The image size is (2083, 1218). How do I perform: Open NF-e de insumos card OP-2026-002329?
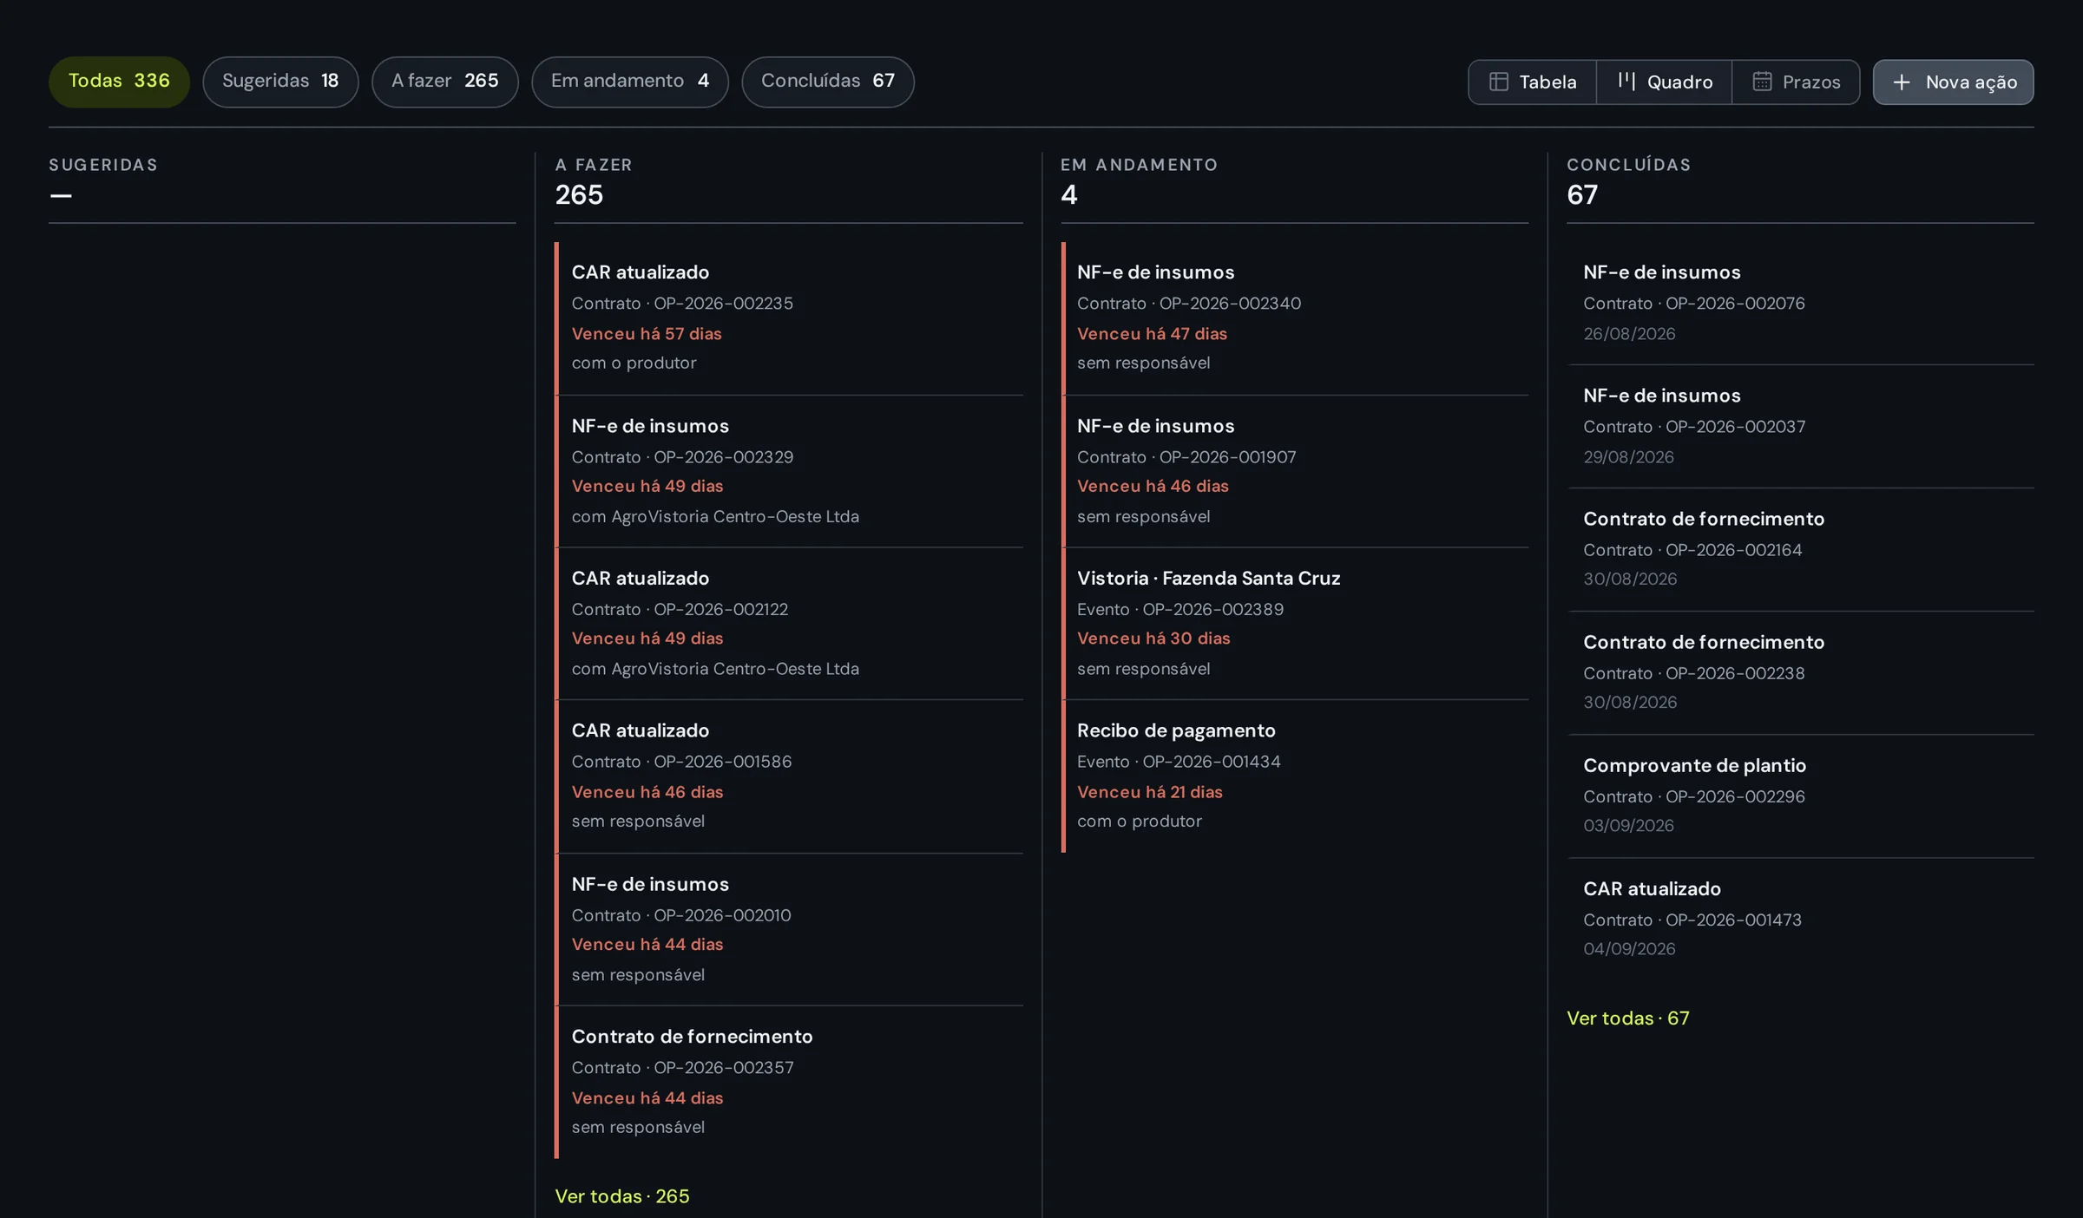tap(789, 471)
